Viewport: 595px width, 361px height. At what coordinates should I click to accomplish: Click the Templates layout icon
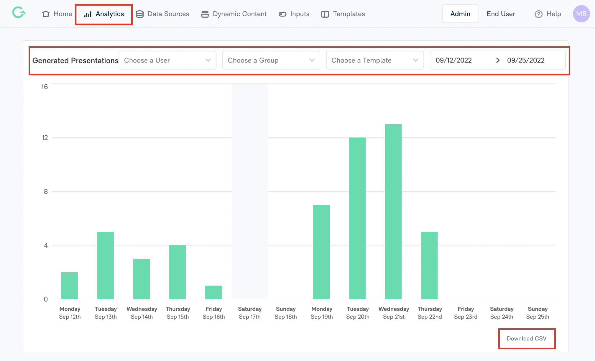point(325,14)
